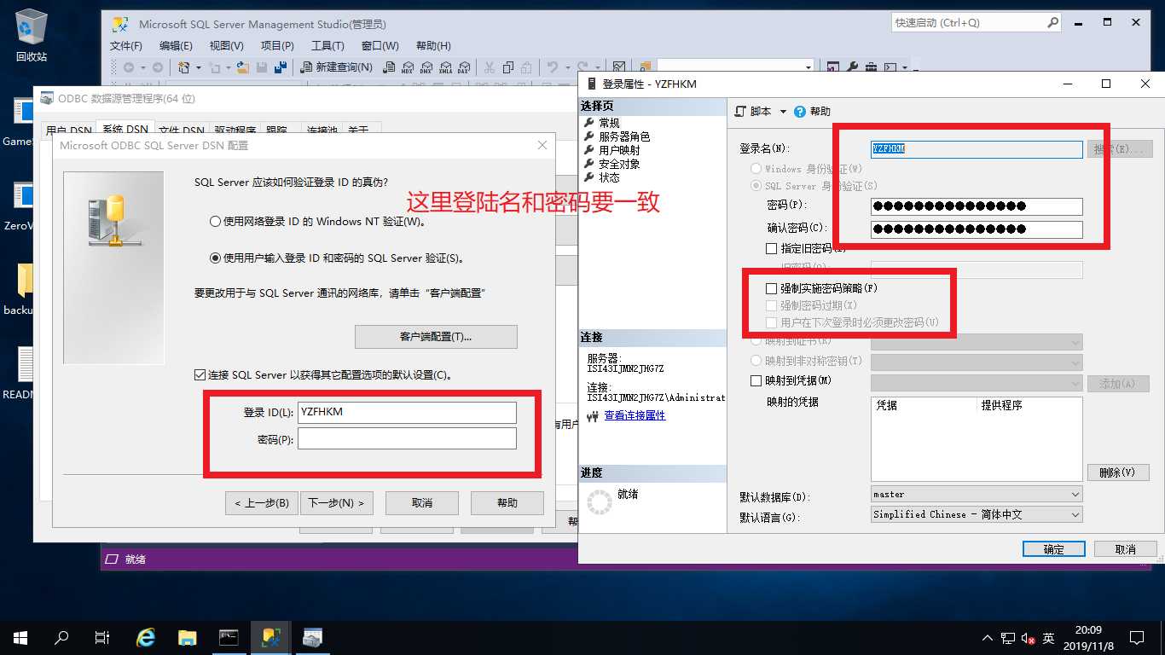Image resolution: width=1165 pixels, height=655 pixels.
Task: Click the database engine query icon
Action: tap(389, 67)
